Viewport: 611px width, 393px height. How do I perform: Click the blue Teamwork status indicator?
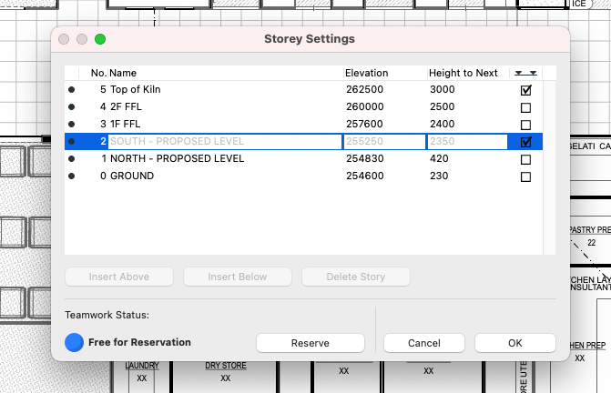[x=74, y=342]
